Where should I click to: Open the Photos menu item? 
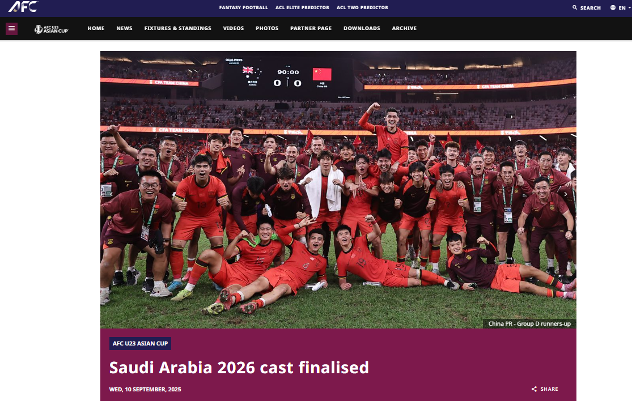click(267, 28)
